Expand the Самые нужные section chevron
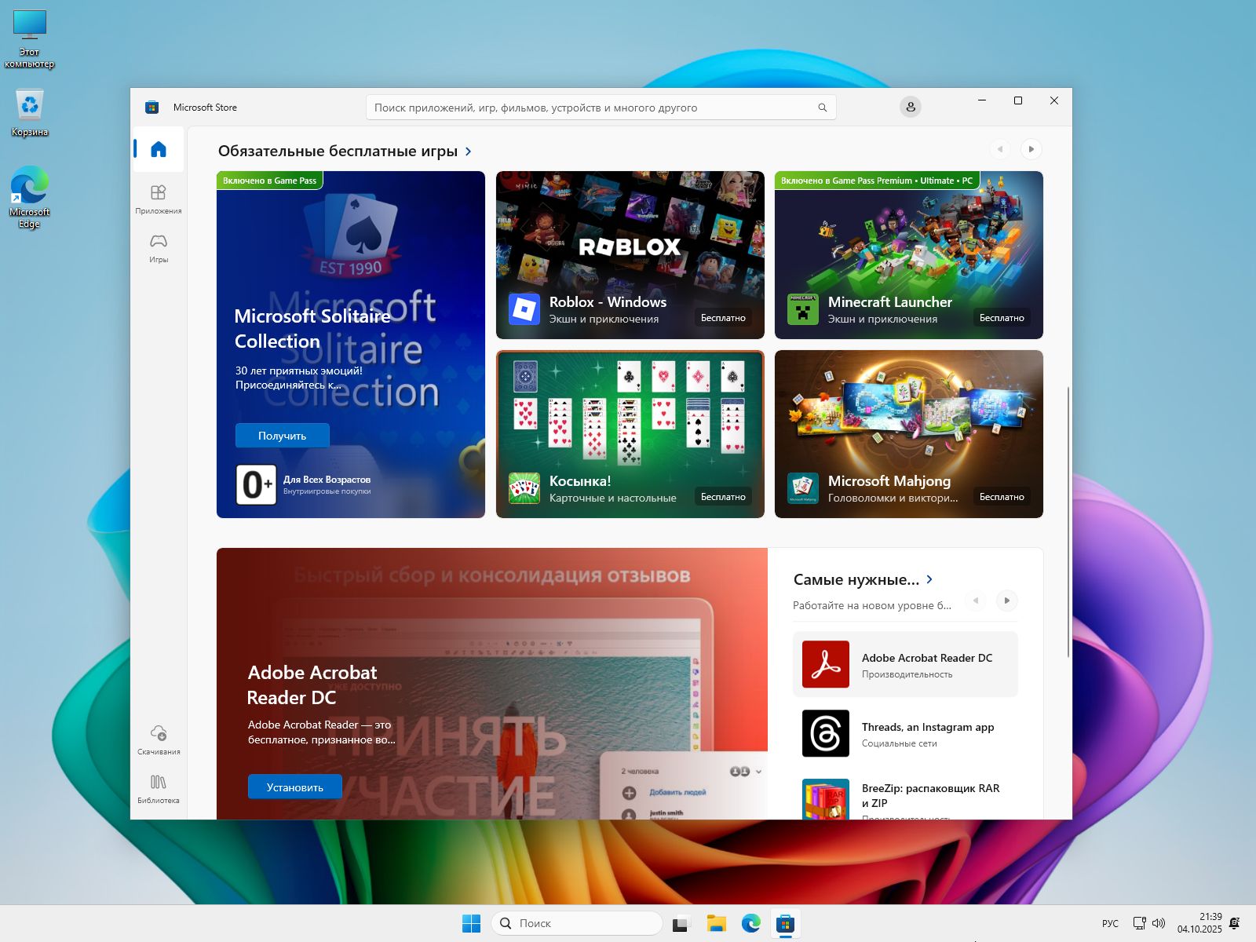This screenshot has height=942, width=1256. 930,579
